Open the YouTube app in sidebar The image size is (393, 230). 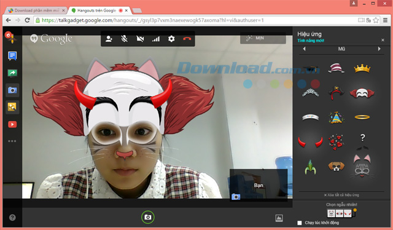pyautogui.click(x=12, y=124)
